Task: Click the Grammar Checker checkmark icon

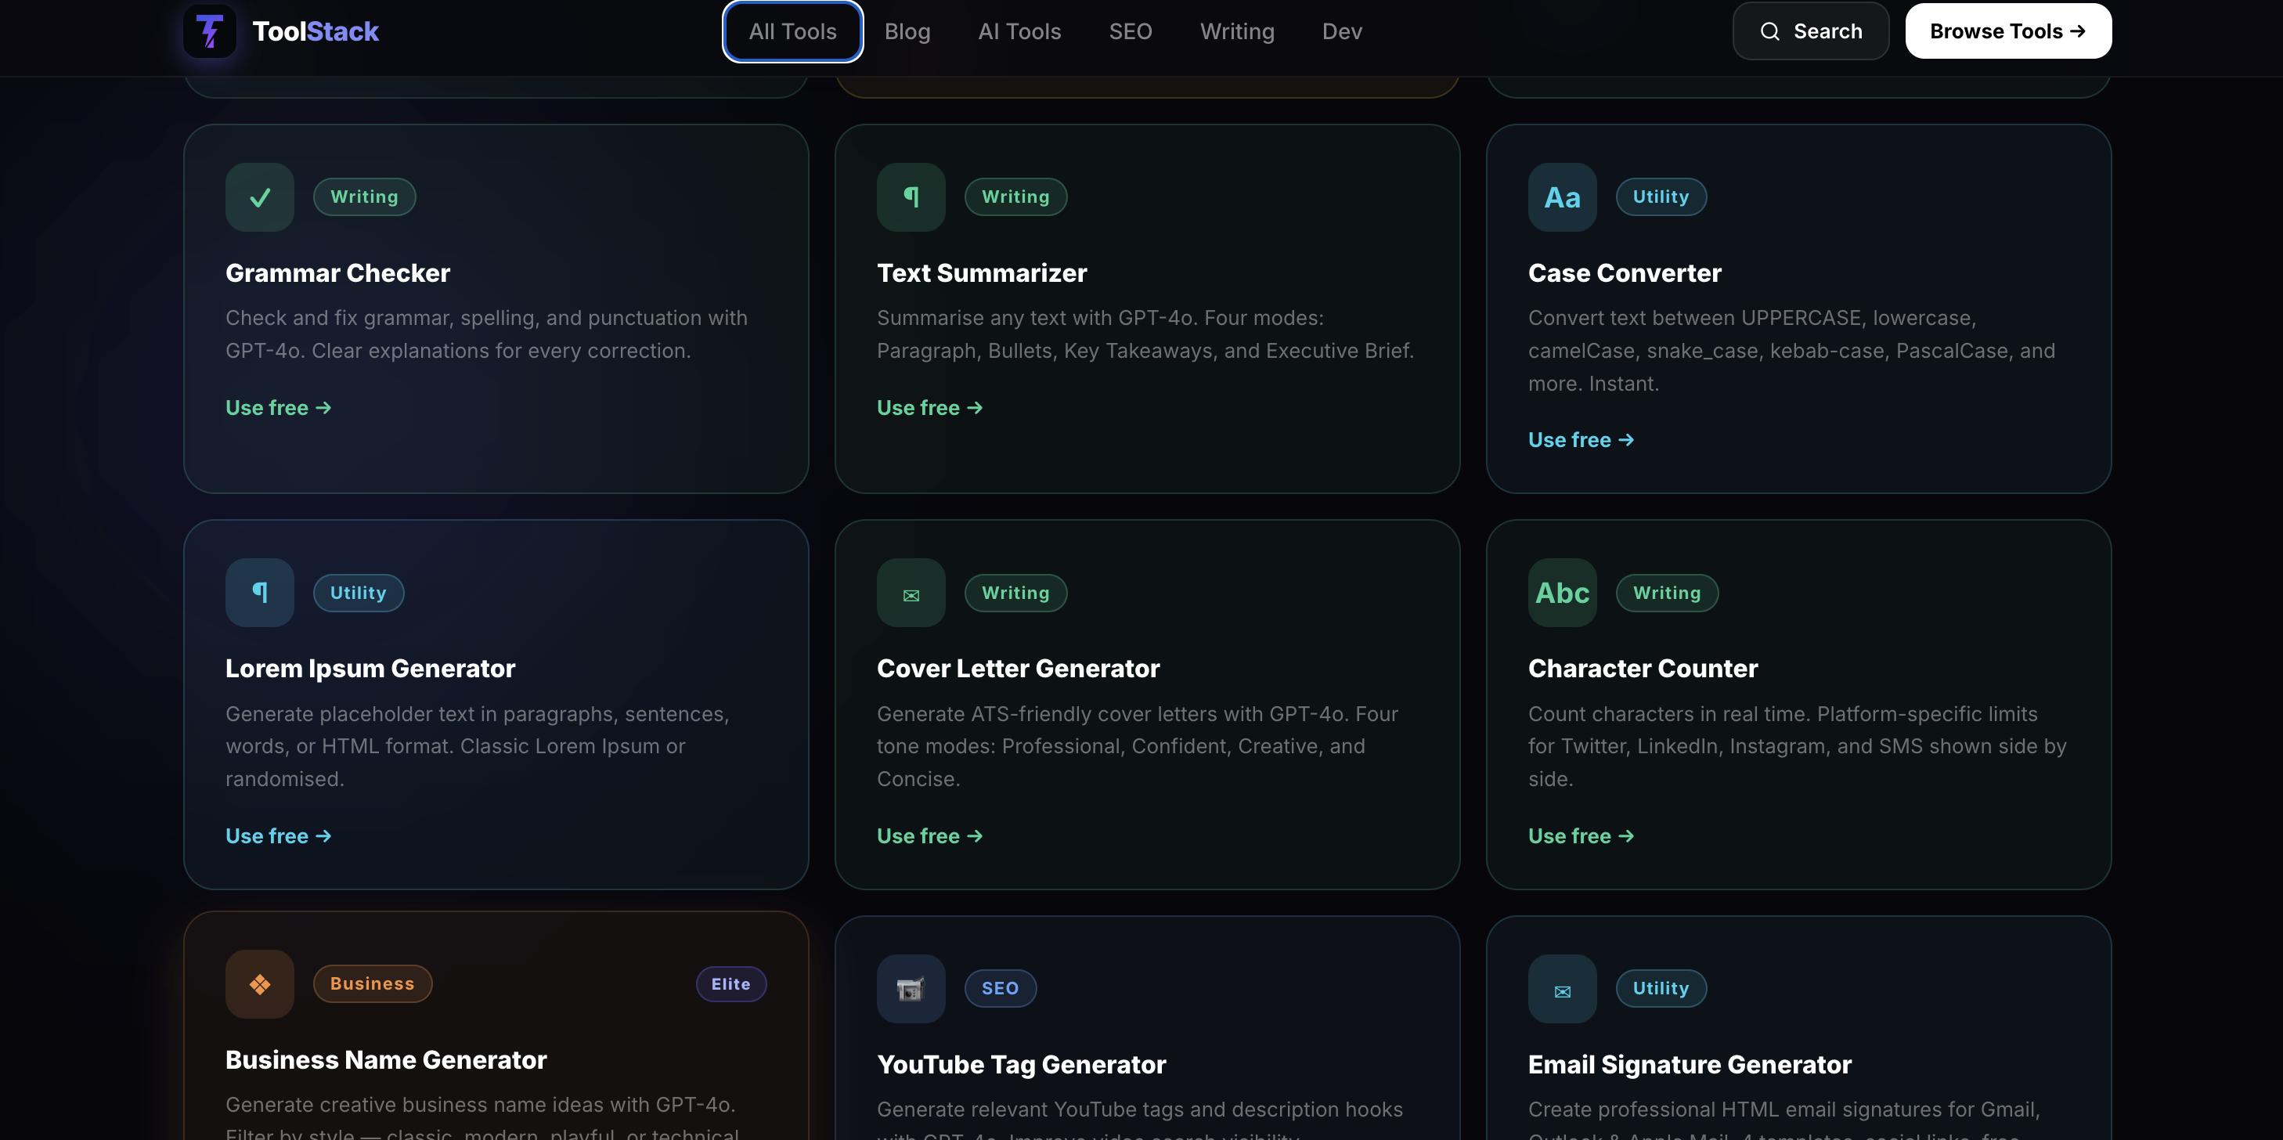Action: tap(259, 197)
